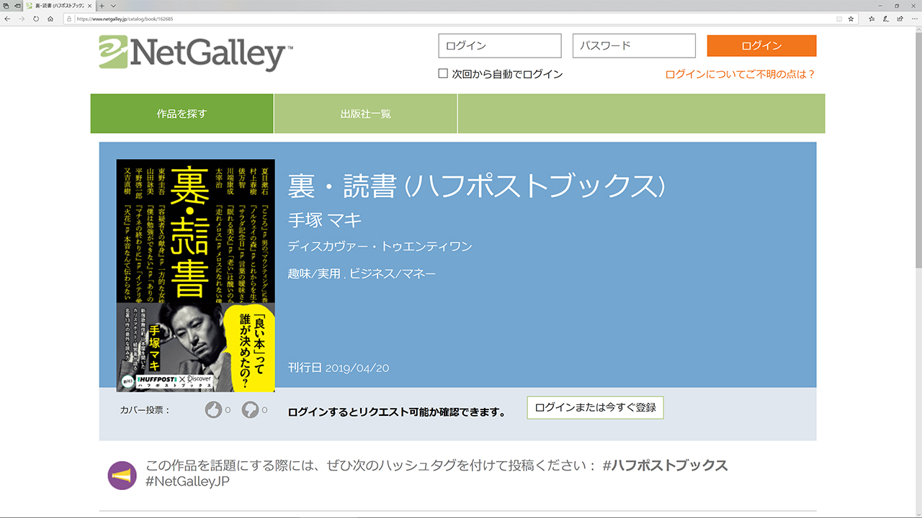This screenshot has width=922, height=518.
Task: Click the NetGalley logo
Action: click(196, 53)
